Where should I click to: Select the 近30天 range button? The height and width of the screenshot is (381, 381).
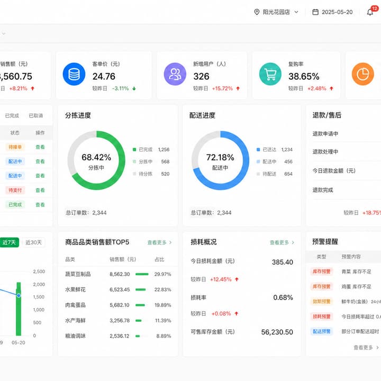click(33, 242)
